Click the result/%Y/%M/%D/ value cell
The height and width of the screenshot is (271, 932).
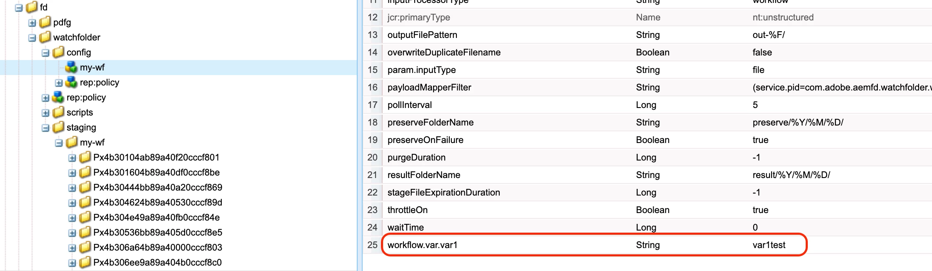coord(791,175)
